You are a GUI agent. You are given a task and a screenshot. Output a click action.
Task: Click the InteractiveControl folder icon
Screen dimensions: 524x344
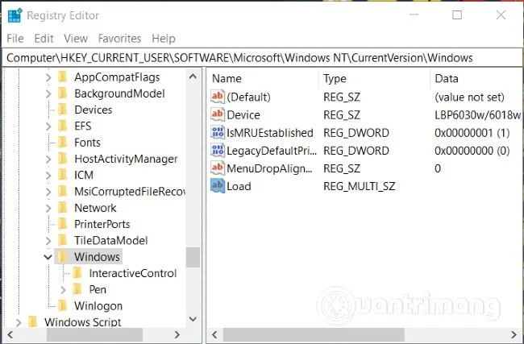pyautogui.click(x=77, y=273)
